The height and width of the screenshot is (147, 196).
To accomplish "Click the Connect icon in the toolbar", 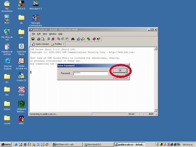I will (x=48, y=39).
